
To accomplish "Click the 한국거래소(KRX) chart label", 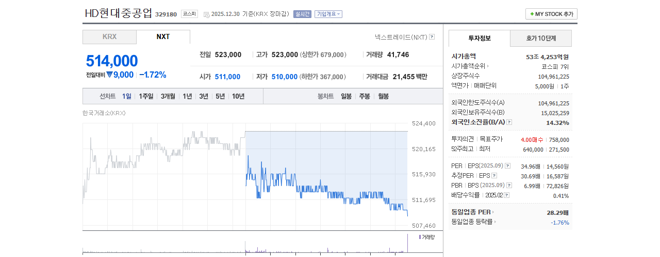I will point(104,113).
